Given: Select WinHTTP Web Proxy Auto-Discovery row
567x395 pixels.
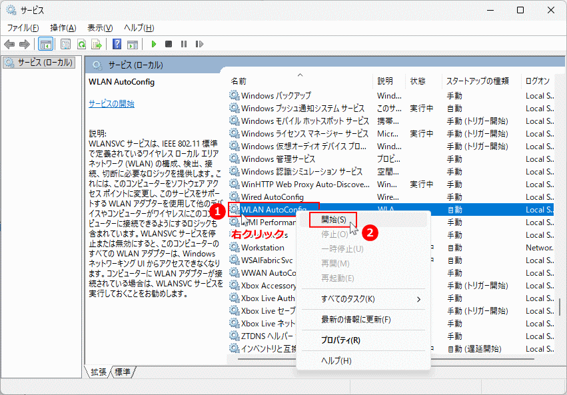Looking at the screenshot, I should (391, 185).
